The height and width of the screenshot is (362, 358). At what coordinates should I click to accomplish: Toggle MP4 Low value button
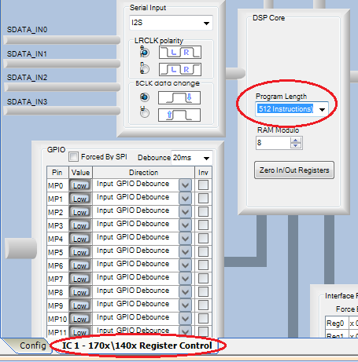pyautogui.click(x=80, y=239)
